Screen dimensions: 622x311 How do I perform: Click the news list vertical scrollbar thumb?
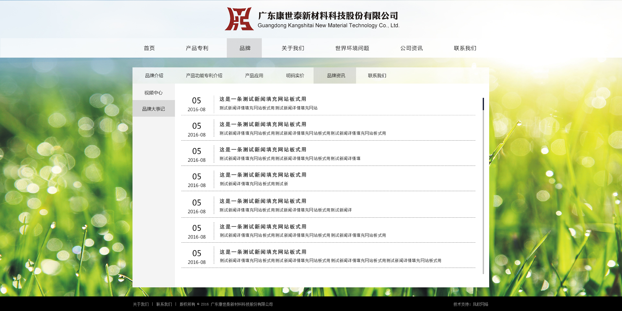[483, 104]
